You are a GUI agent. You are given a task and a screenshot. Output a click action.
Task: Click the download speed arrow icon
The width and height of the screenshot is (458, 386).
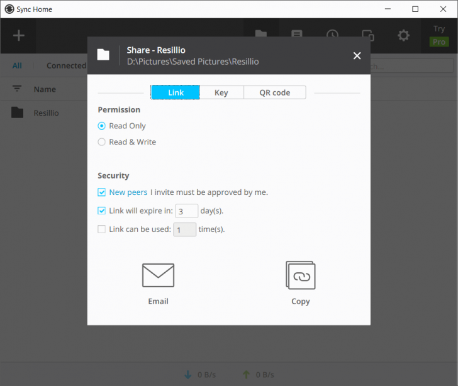[x=188, y=374]
